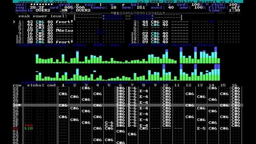Click the order position 005/00A
The width and height of the screenshot is (256, 144).
(x=74, y=8)
